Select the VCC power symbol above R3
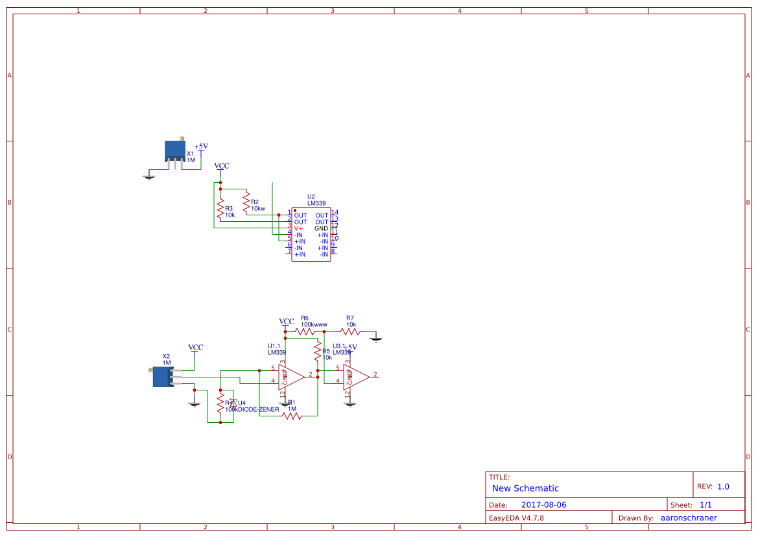Screen dimensions: 758x537 221,167
